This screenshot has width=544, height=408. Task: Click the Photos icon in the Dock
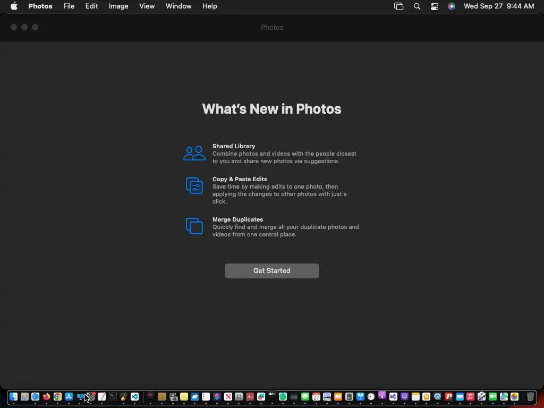[514, 396]
